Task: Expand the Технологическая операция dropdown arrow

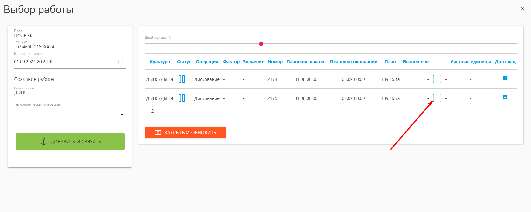Action: coord(122,114)
